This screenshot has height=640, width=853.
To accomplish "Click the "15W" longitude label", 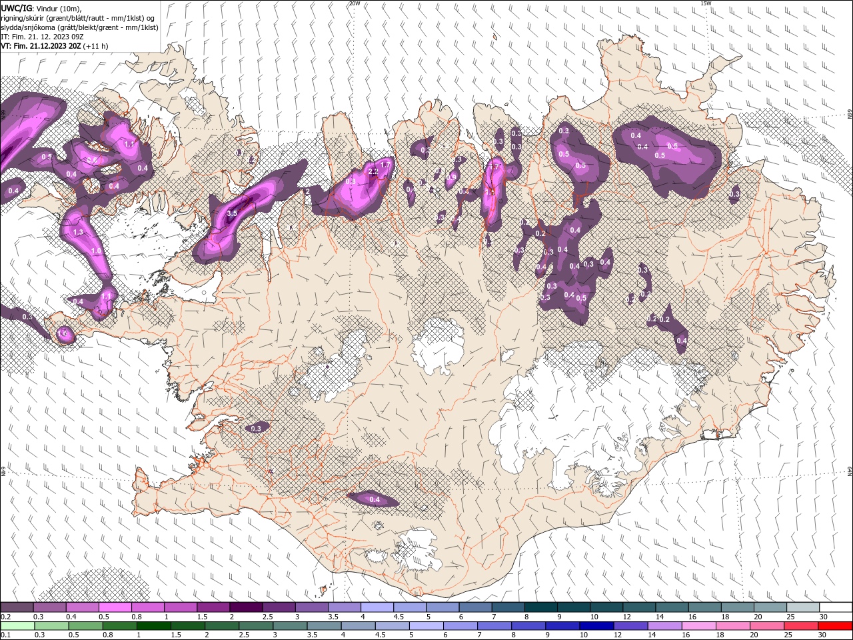I will tap(706, 3).
